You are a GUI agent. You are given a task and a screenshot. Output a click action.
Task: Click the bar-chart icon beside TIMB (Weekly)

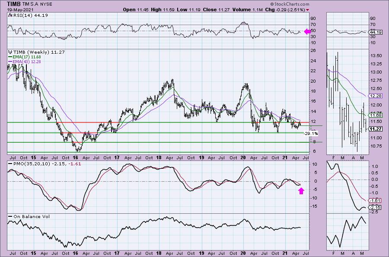pyautogui.click(x=10, y=52)
